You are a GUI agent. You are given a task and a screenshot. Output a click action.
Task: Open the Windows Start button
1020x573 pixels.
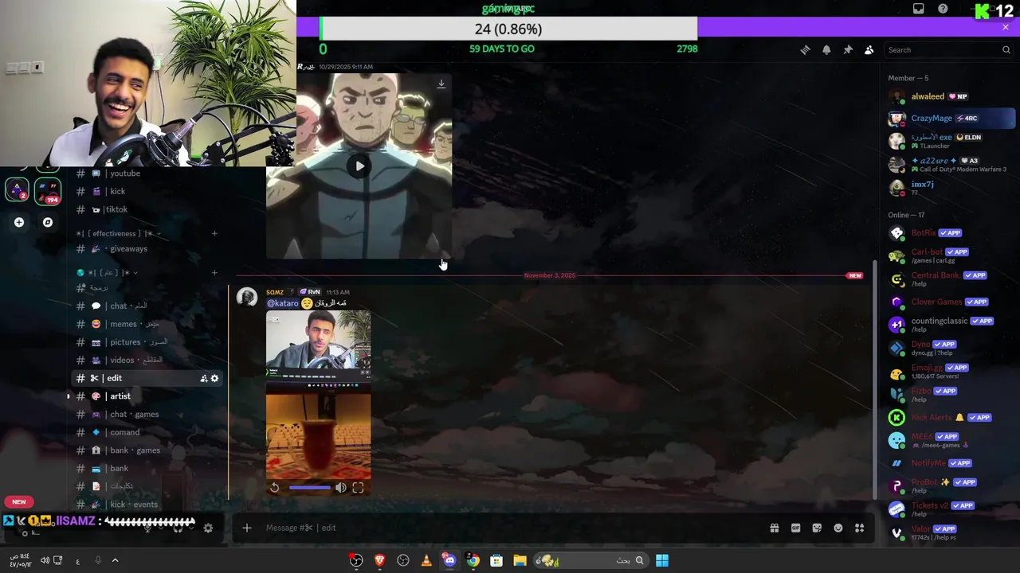click(x=661, y=560)
